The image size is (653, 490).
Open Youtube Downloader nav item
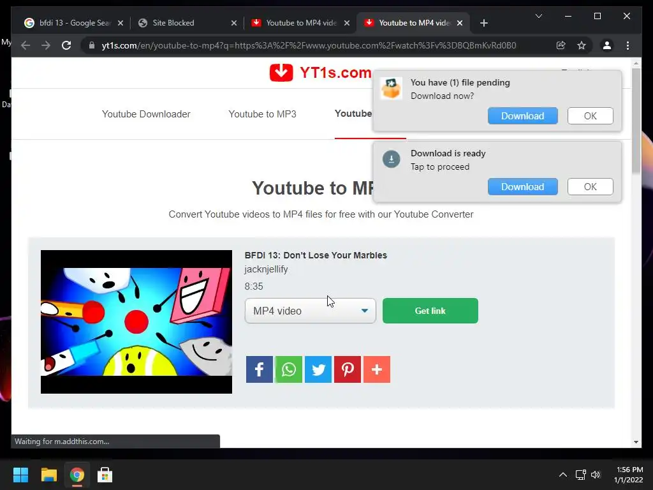[146, 114]
